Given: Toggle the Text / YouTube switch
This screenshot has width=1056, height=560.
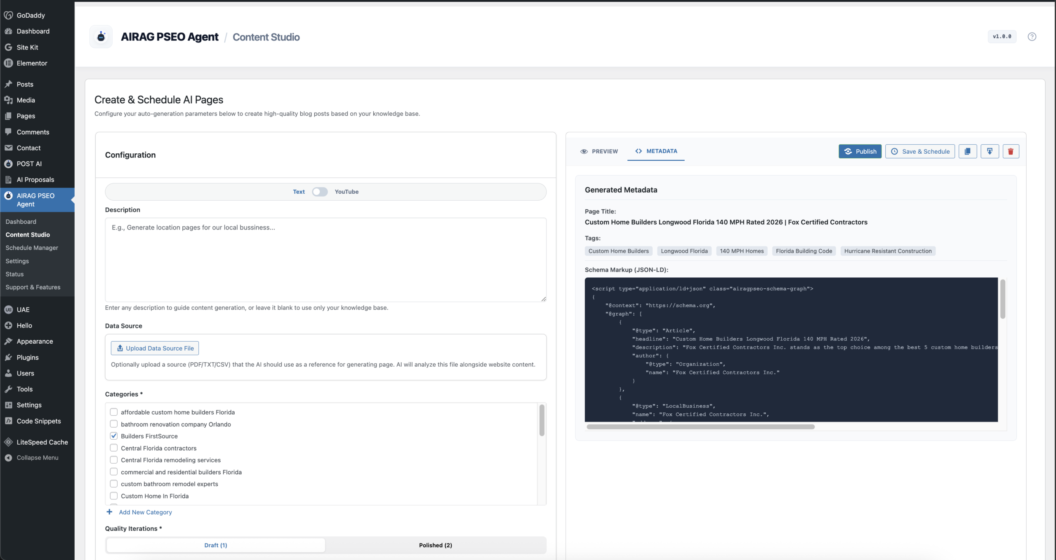Looking at the screenshot, I should tap(320, 192).
